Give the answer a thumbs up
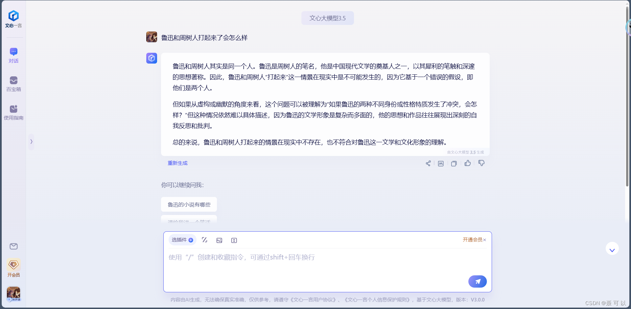631x309 pixels. (467, 163)
